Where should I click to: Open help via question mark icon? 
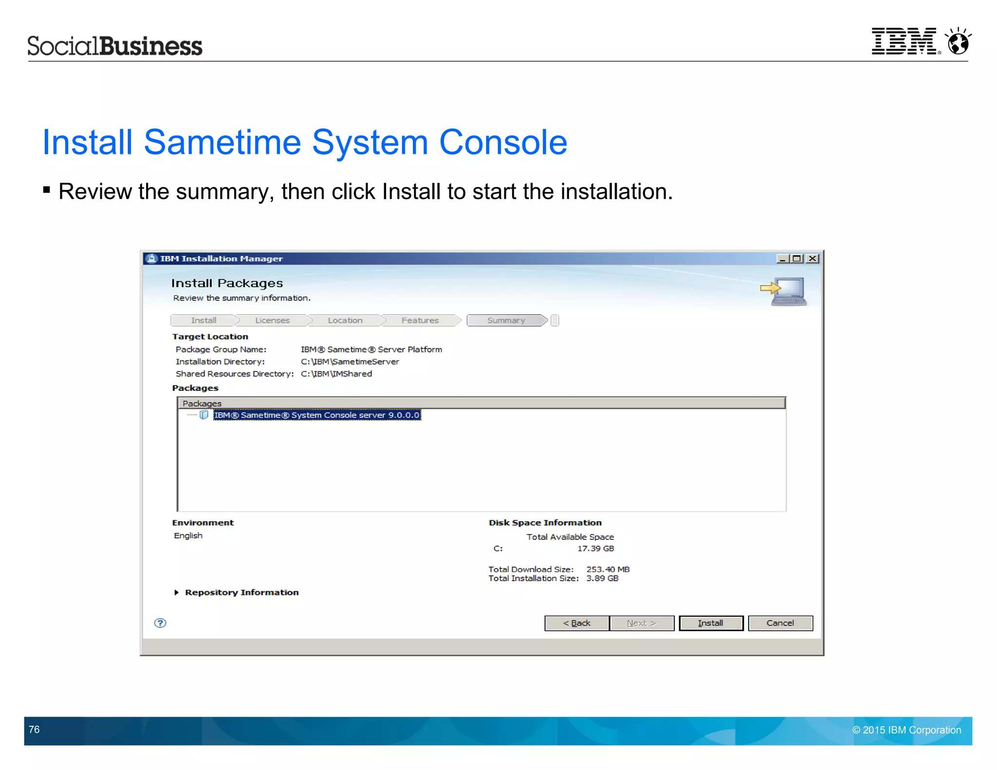pos(160,623)
